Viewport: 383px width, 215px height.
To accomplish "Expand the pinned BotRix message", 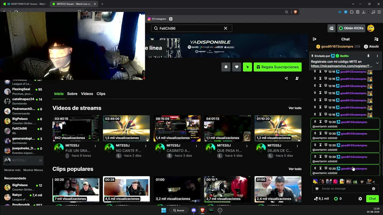I will (x=377, y=63).
